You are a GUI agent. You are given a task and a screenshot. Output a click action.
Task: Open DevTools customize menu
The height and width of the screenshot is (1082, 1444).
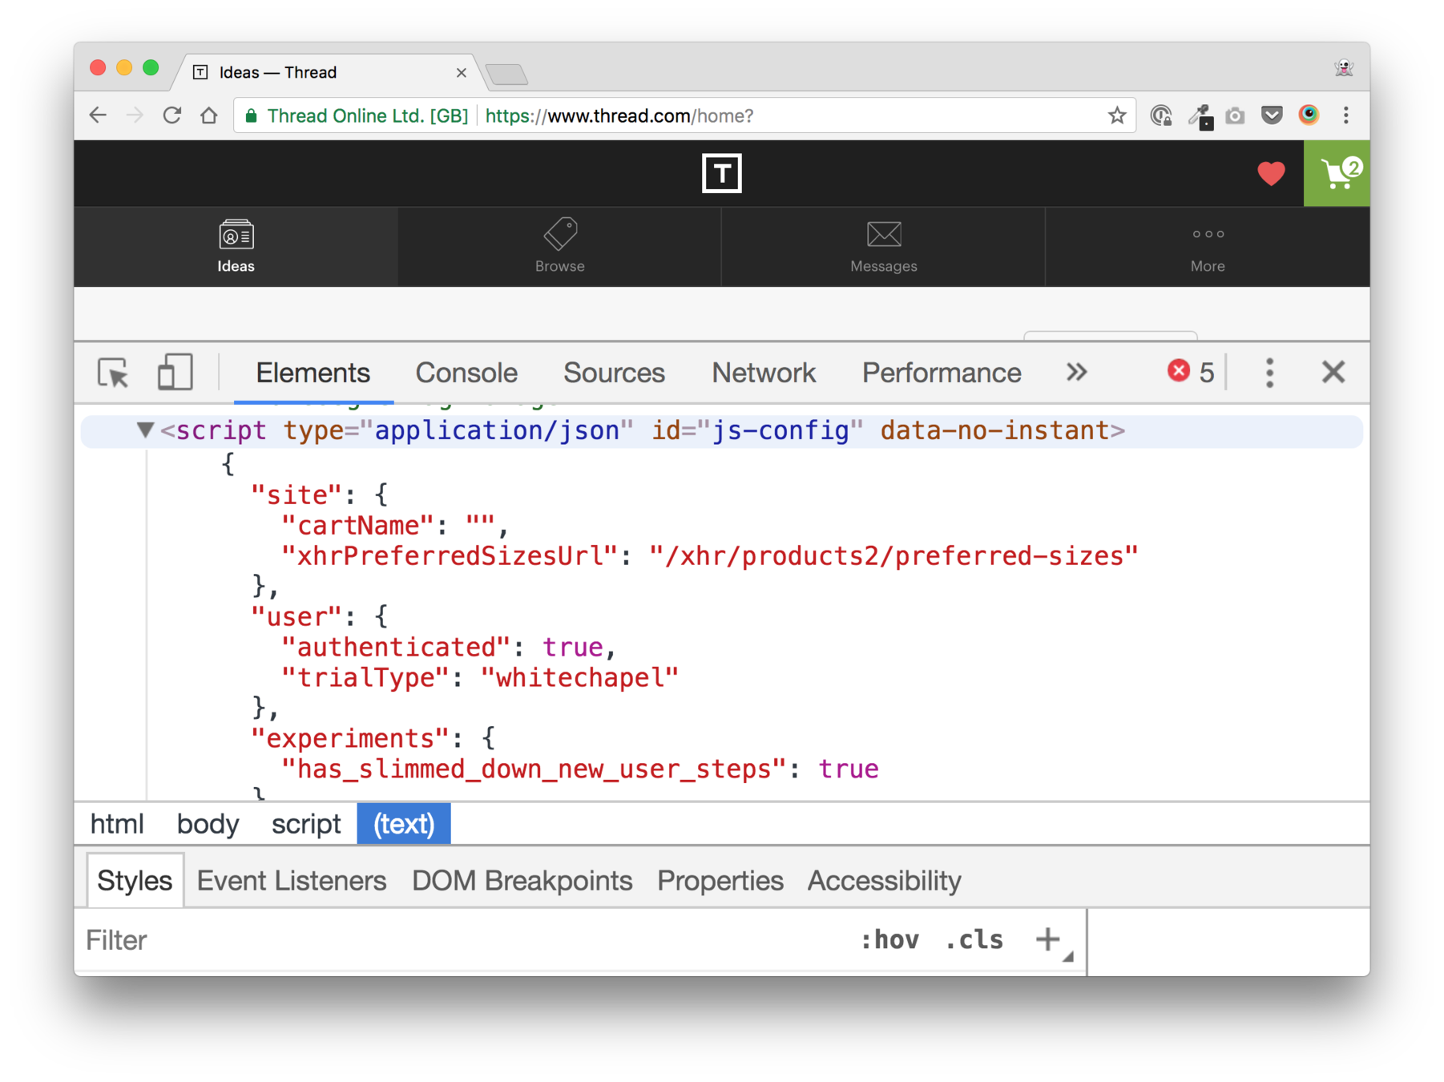(x=1269, y=373)
